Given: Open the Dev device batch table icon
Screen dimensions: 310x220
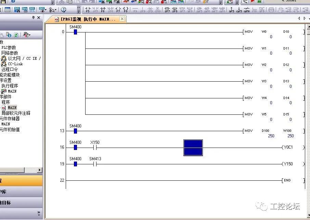Looking at the screenshot, I should coord(25,10).
